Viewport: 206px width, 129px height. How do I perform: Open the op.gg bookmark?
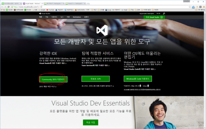point(108,10)
